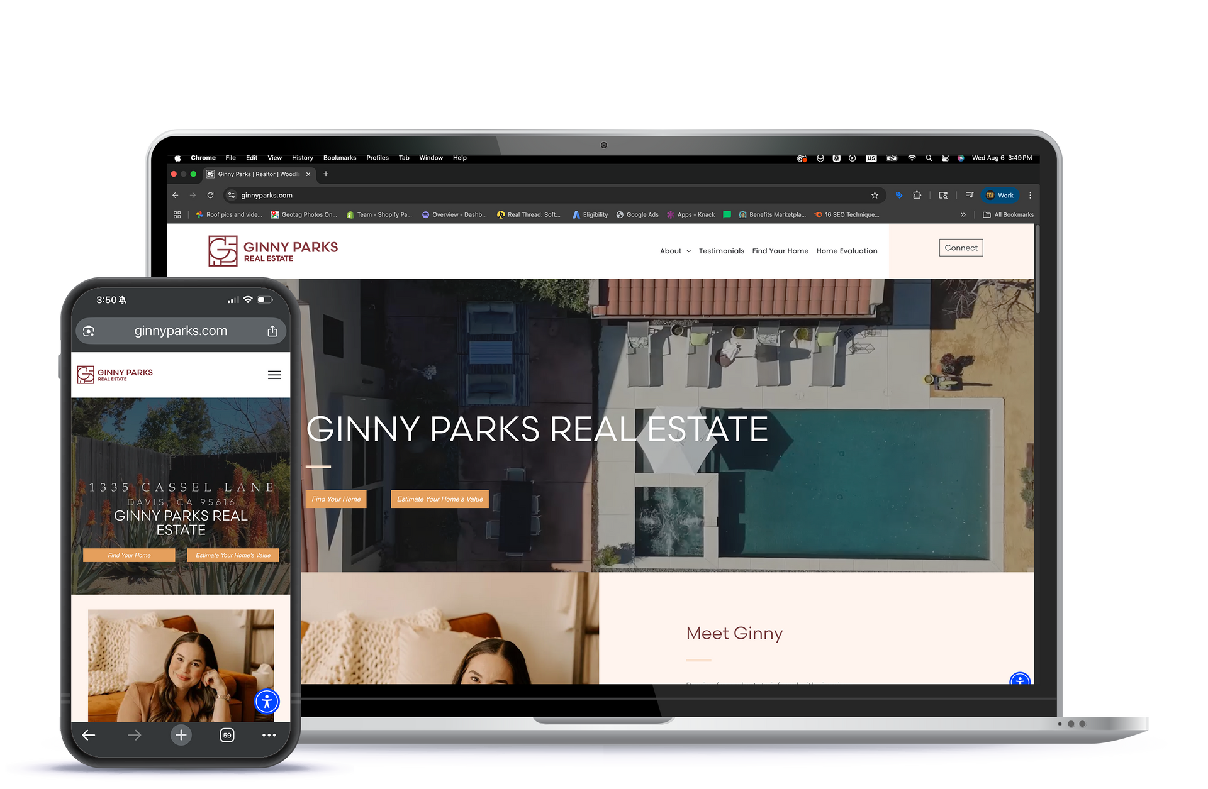Open the hamburger menu on the mobile site
Screen dimensions: 1208x789
pyautogui.click(x=274, y=375)
